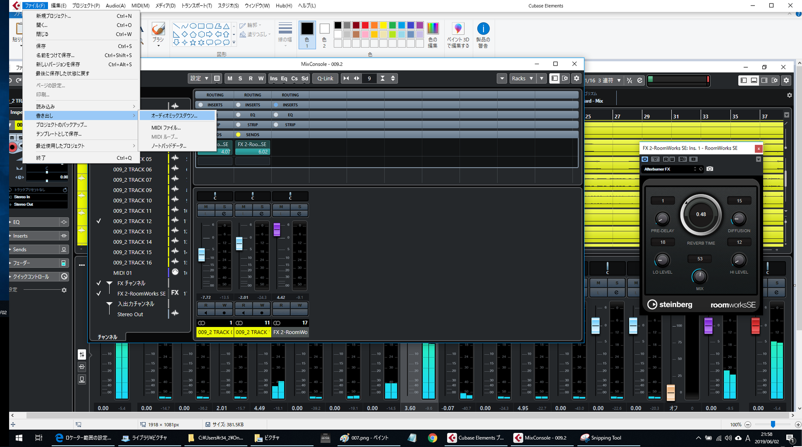
Task: Open RoomWorks plugin functions dropdown arrow
Action: click(758, 159)
